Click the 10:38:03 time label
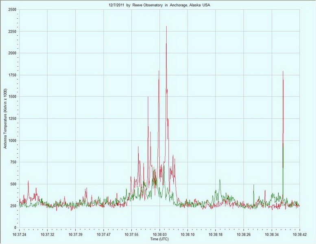316x244 pixels. pyautogui.click(x=159, y=235)
